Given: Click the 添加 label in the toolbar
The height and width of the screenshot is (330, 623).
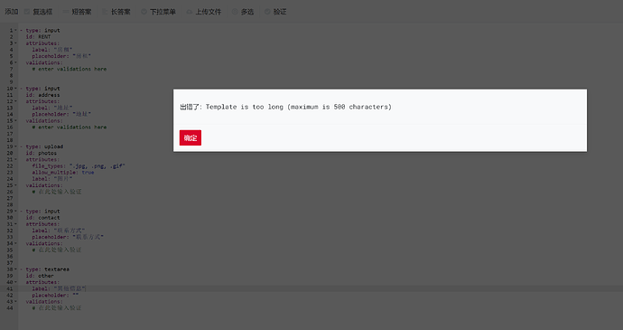Looking at the screenshot, I should [12, 12].
